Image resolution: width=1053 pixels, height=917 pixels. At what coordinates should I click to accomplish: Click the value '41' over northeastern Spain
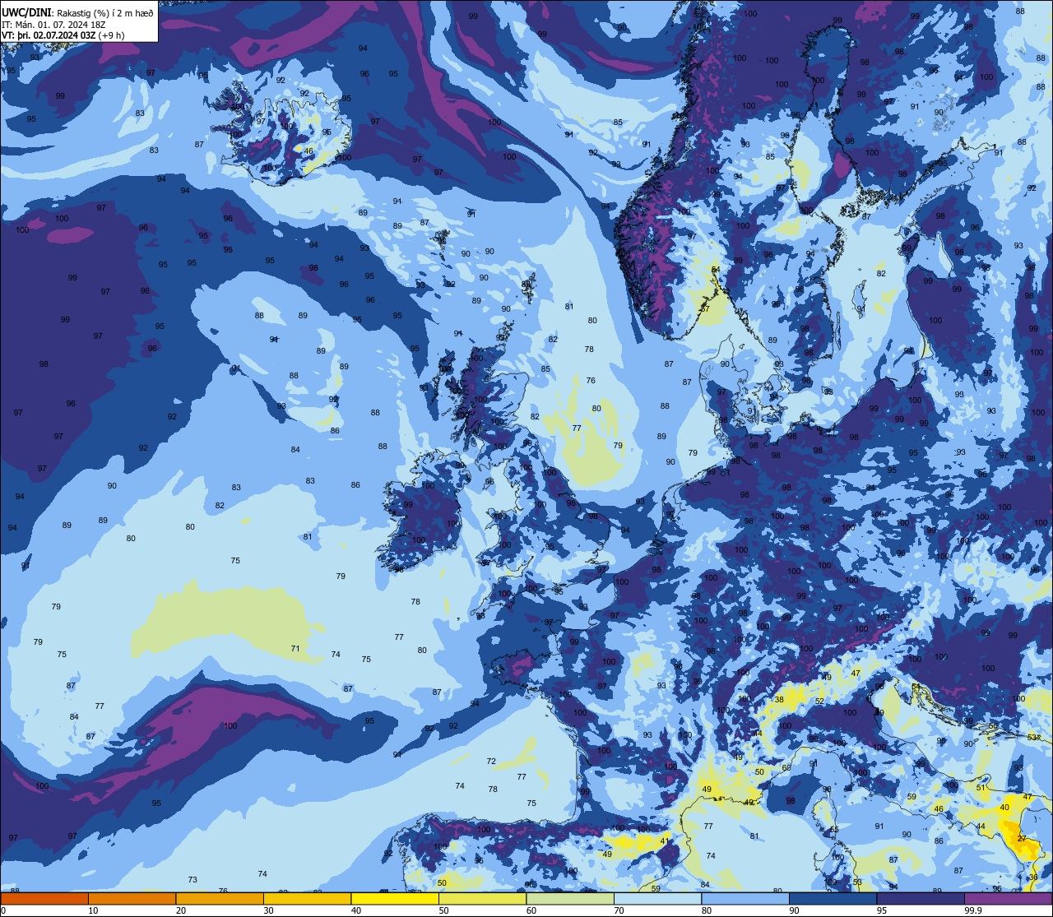[x=666, y=841]
